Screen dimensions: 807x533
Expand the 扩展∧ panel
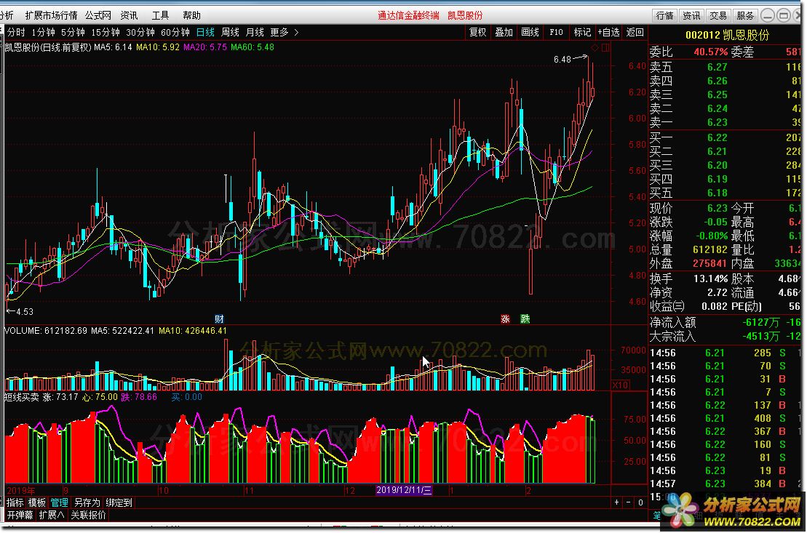tap(52, 515)
